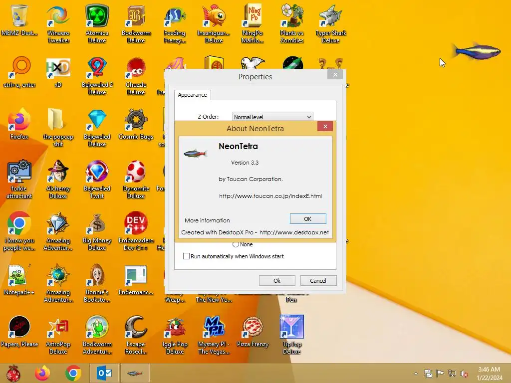
Task: Select the Plants vs Zombies shortcut
Action: tap(291, 23)
